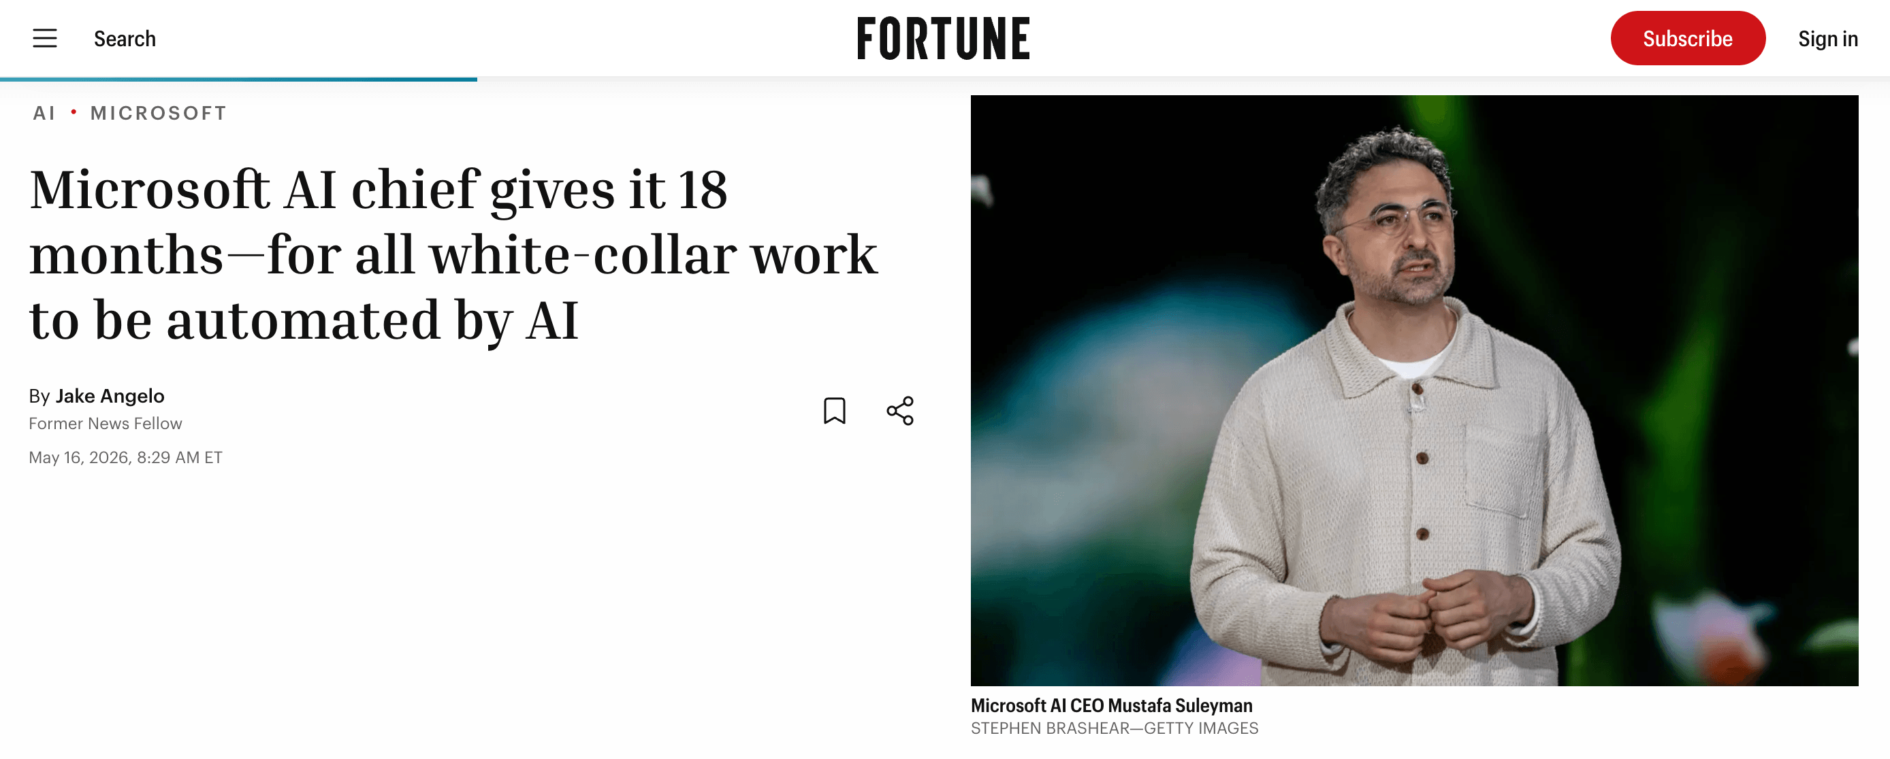1890x759 pixels.
Task: Go to the Microsoft category tag
Action: pos(159,113)
